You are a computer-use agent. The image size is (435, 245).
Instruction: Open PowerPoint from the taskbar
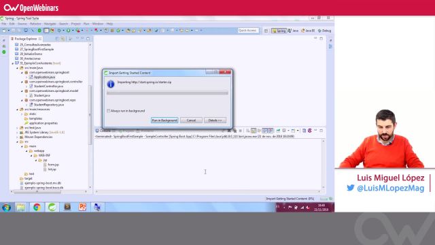click(82, 207)
